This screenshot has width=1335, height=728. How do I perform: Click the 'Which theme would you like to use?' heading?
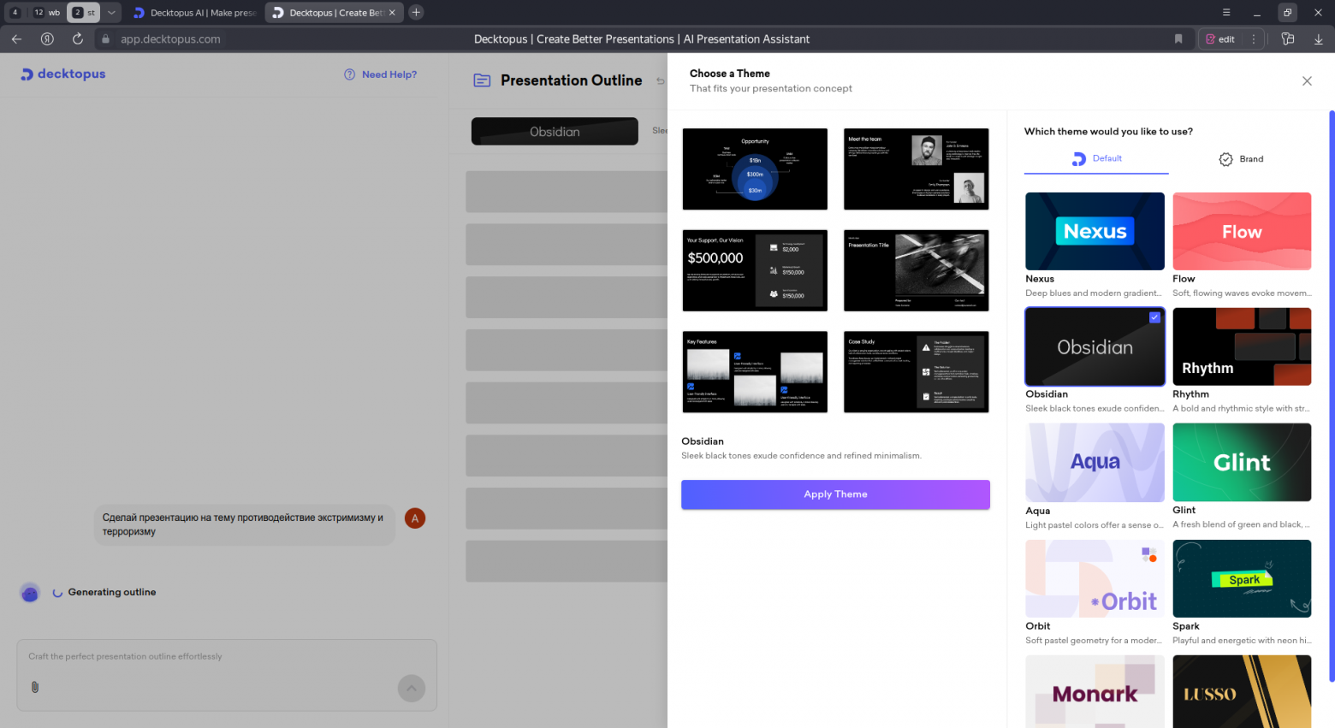[x=1108, y=132]
